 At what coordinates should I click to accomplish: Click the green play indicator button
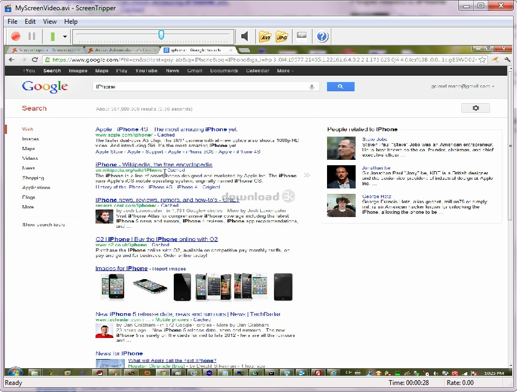coord(52,37)
